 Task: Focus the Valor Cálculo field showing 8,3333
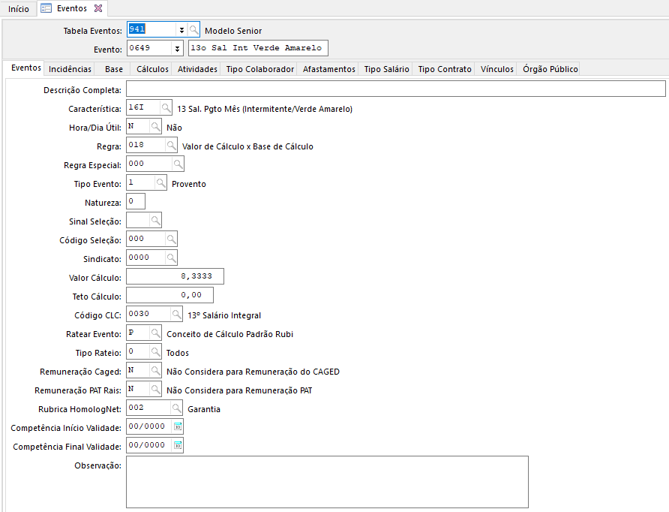tap(175, 276)
